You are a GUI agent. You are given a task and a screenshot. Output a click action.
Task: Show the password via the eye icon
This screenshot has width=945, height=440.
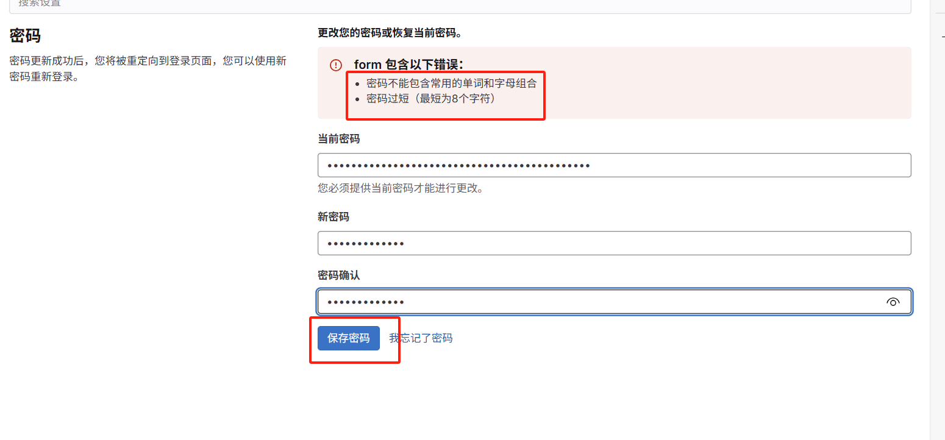893,302
